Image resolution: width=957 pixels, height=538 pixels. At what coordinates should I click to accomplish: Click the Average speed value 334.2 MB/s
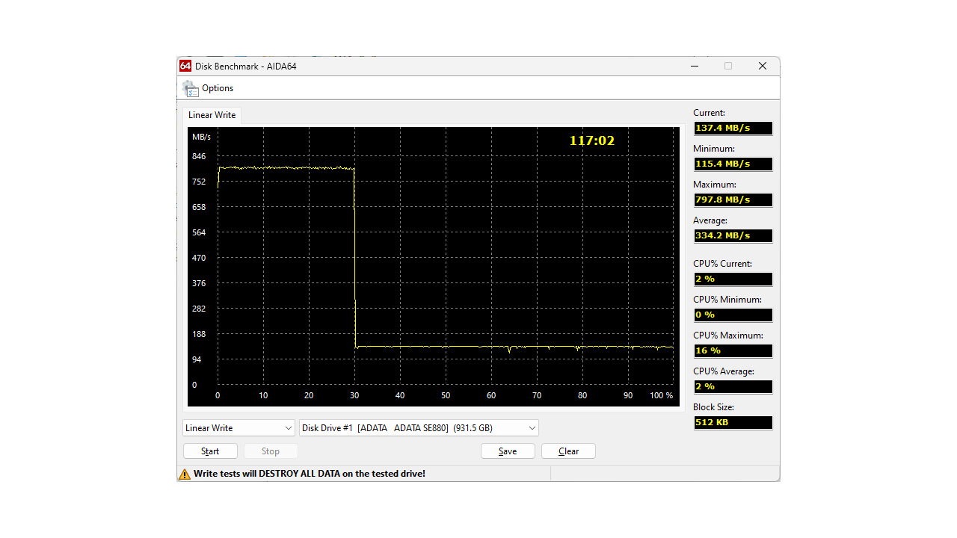732,235
